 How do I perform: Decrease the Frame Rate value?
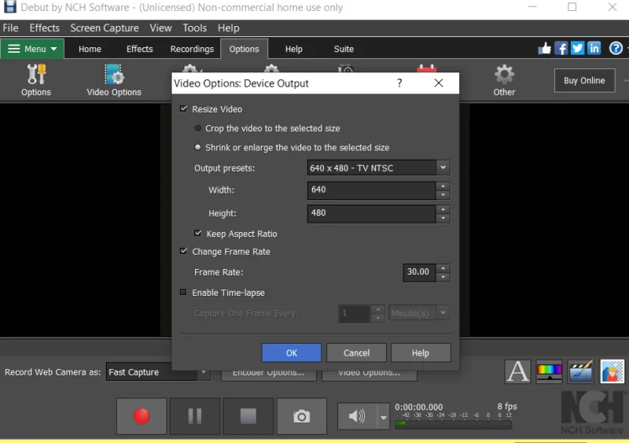point(443,277)
